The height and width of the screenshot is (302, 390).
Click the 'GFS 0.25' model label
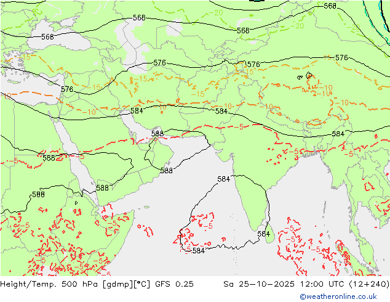[x=174, y=284]
